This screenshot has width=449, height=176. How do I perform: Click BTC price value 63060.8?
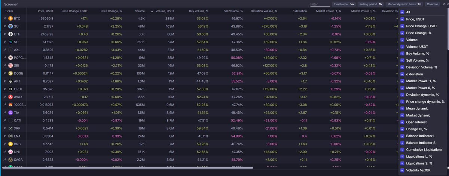[x=46, y=18]
